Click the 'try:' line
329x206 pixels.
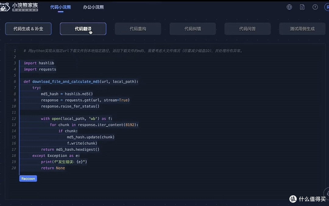click(x=37, y=88)
